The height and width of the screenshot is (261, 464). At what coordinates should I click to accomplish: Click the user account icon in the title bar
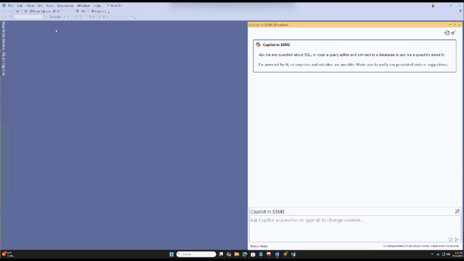point(433,6)
